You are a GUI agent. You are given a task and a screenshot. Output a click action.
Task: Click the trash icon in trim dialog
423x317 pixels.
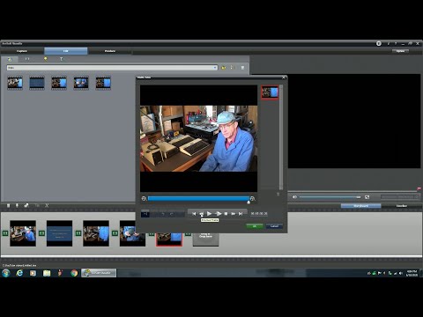278,195
